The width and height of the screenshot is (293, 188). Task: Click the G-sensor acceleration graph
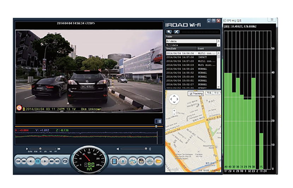click(x=89, y=137)
